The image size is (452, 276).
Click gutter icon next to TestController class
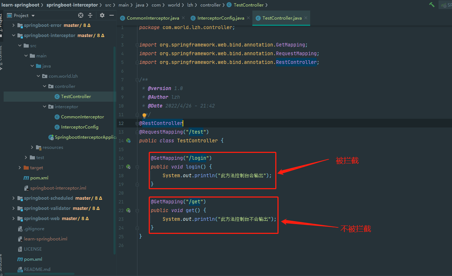[128, 141]
